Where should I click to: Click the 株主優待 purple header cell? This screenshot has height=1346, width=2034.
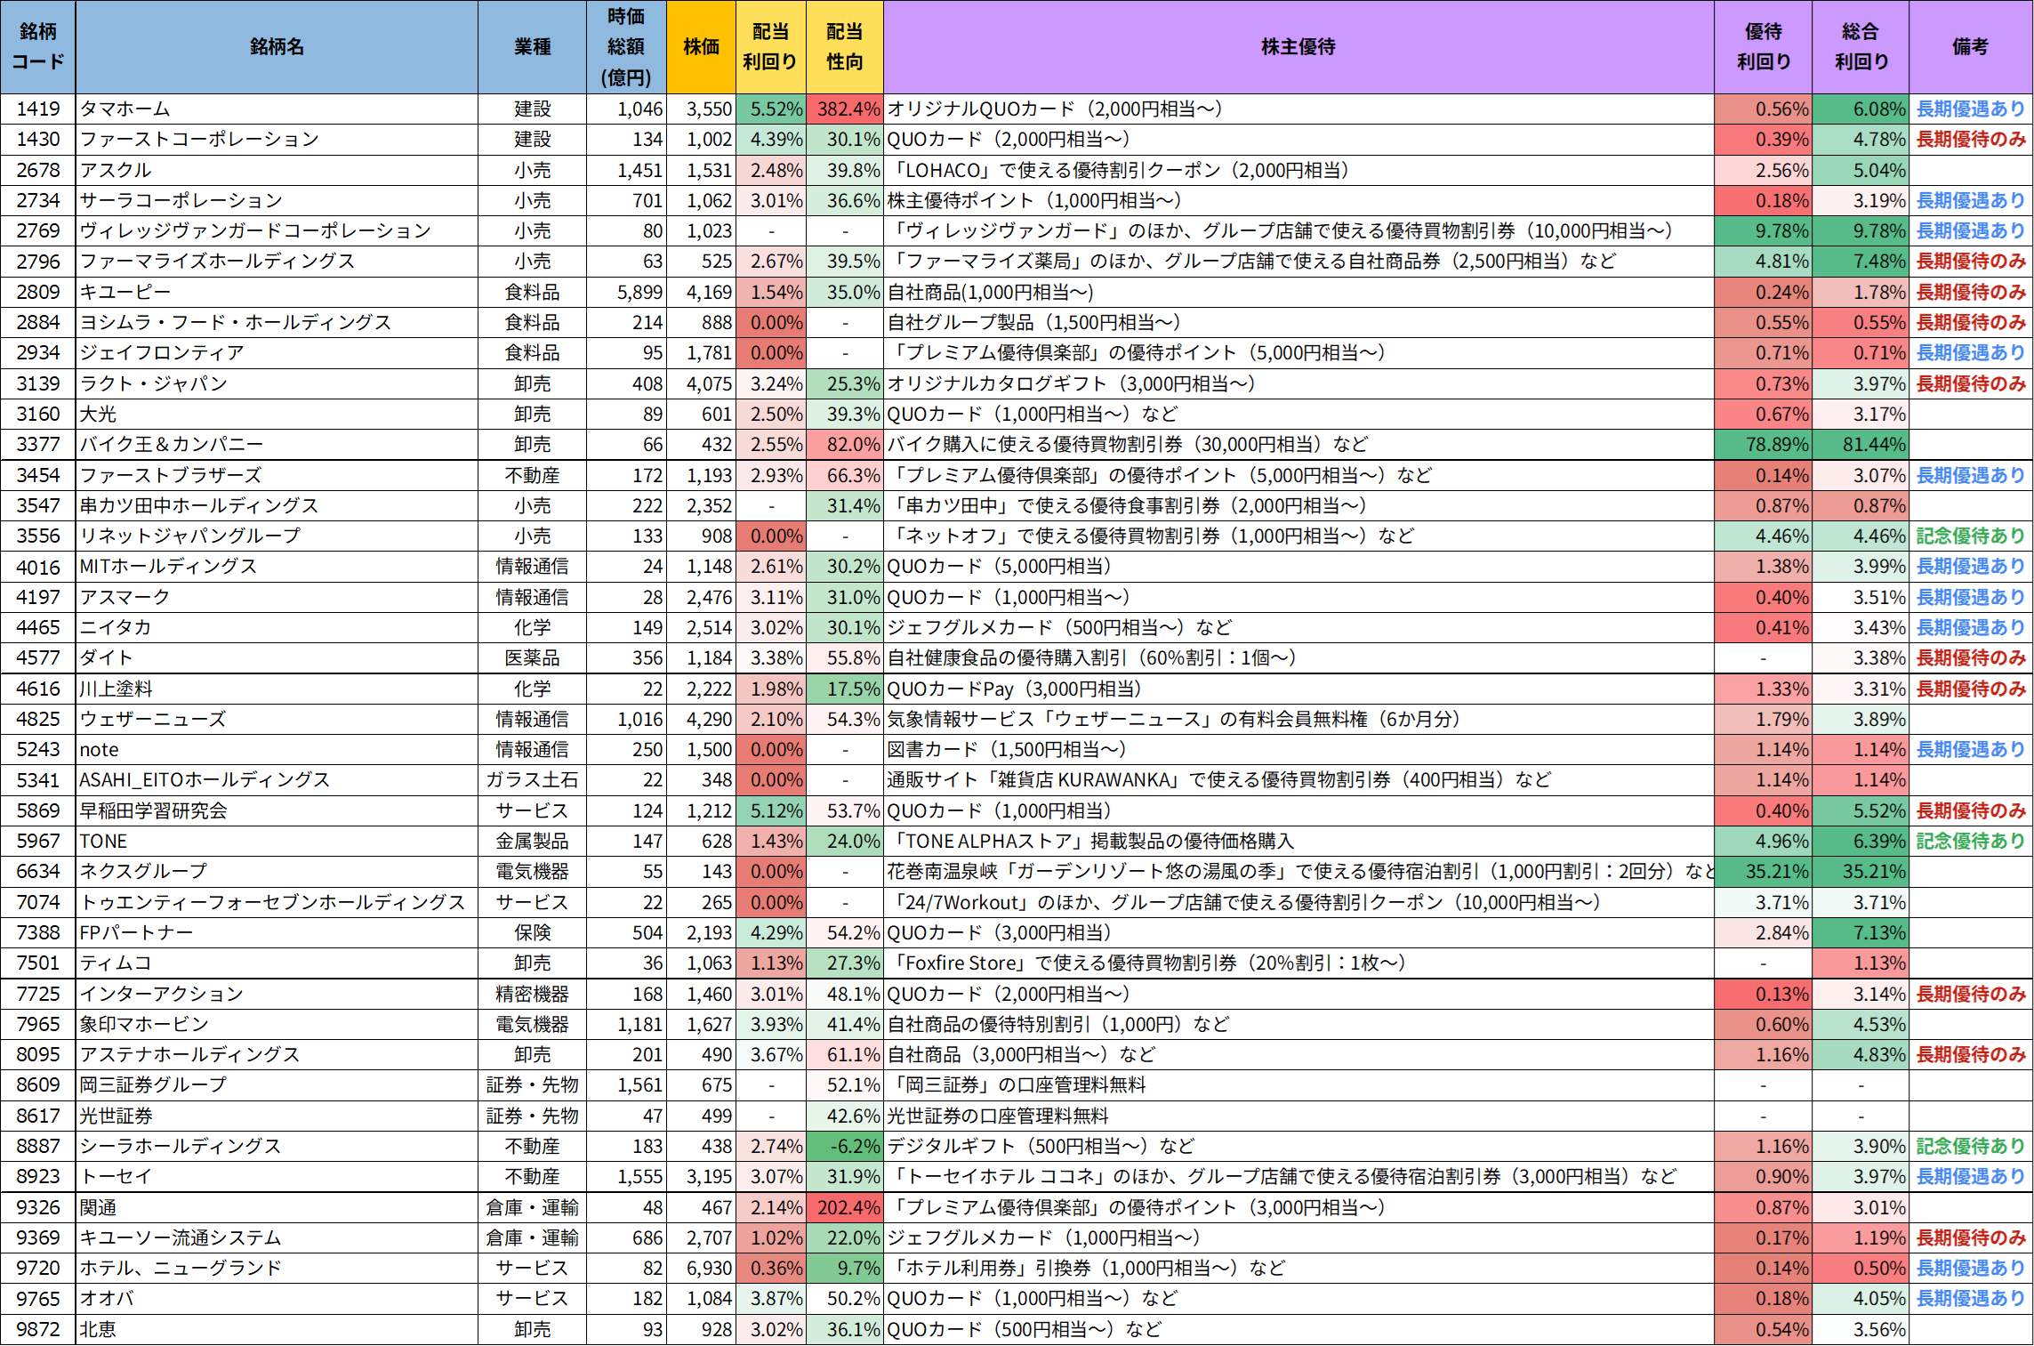pos(1298,46)
